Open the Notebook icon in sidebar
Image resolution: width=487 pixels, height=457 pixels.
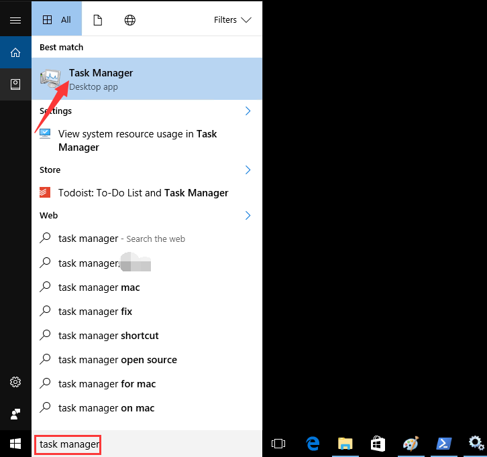pos(15,84)
